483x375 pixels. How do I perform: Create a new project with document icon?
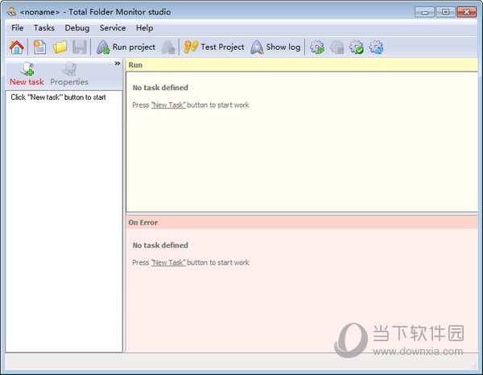[x=39, y=47]
